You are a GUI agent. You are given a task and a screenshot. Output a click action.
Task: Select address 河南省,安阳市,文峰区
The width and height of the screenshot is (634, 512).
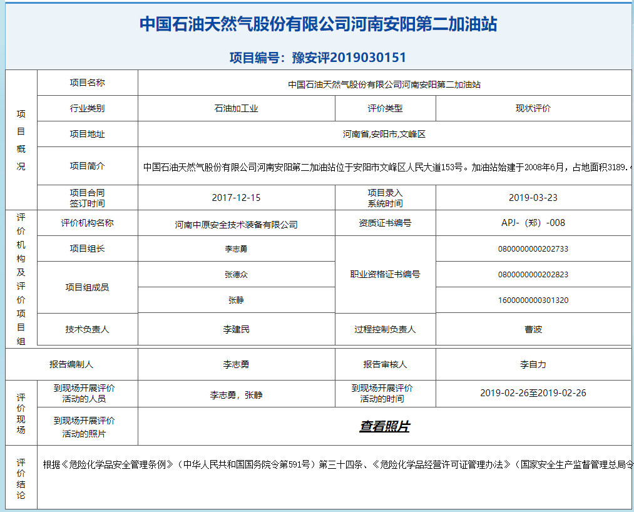tap(384, 134)
